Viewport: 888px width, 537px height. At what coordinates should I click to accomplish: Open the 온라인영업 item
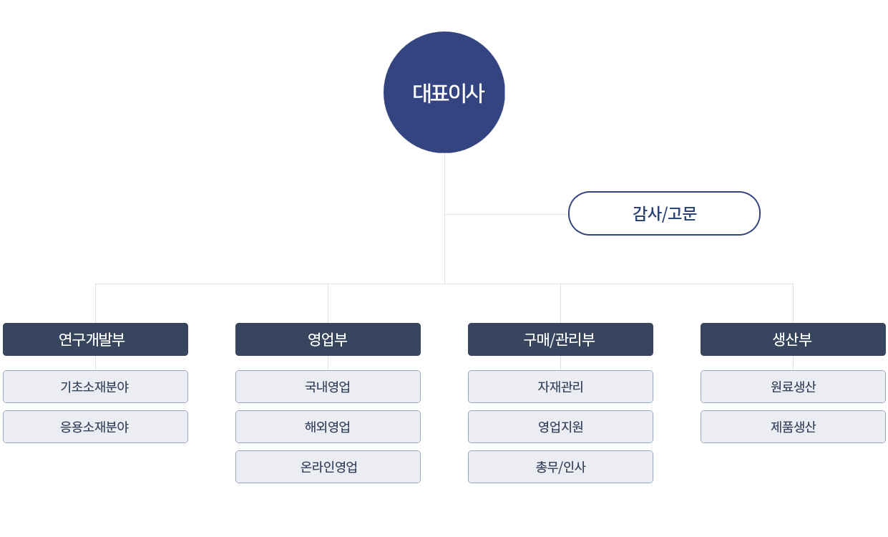pyautogui.click(x=328, y=467)
